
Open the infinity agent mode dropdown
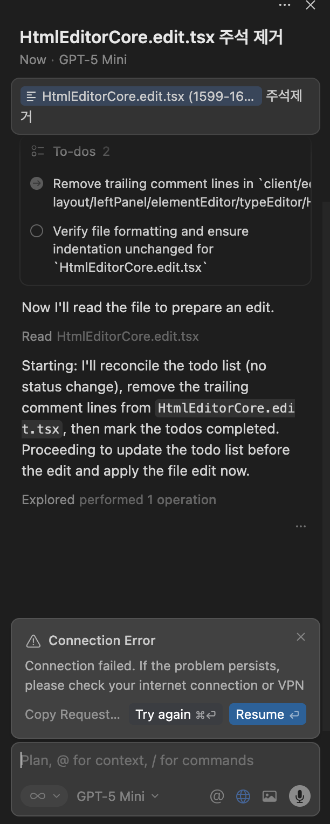(x=44, y=796)
